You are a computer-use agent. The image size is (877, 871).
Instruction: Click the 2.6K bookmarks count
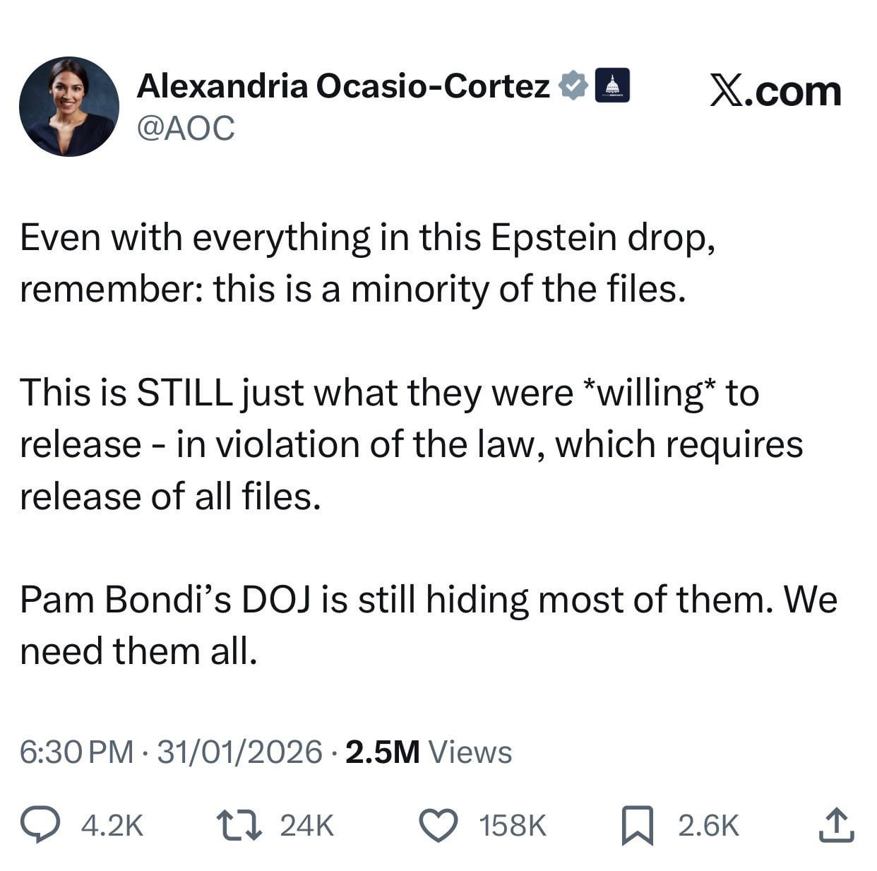708,825
